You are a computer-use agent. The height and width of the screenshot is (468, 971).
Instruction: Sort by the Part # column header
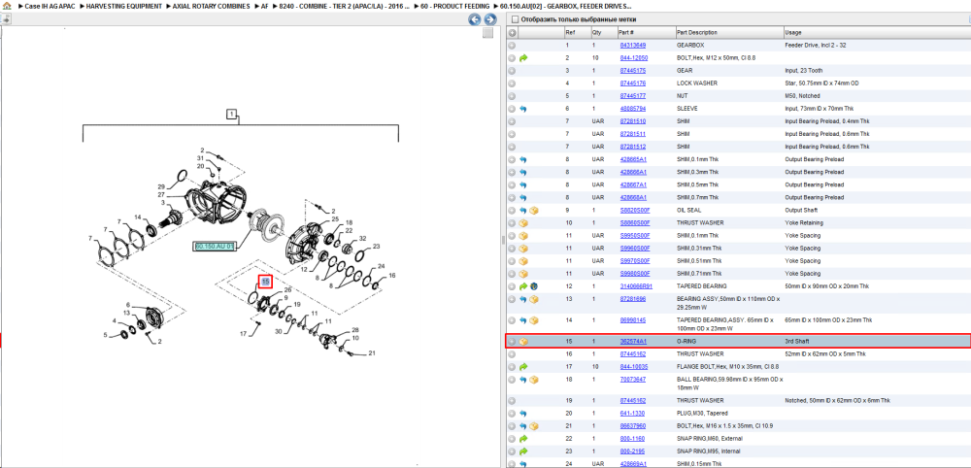pos(646,32)
